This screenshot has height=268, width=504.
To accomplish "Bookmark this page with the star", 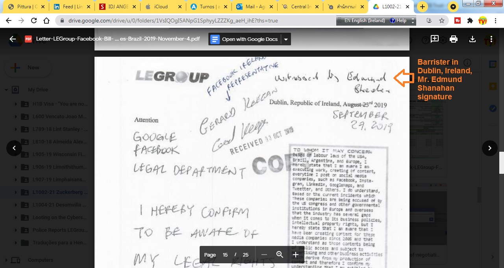I will pyautogui.click(x=441, y=20).
